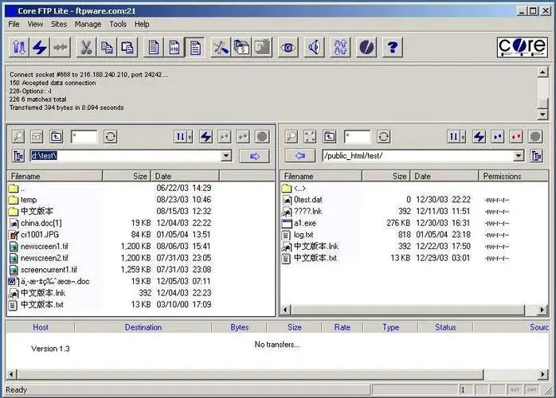
Task: Open the Sites menu
Action: (x=59, y=24)
